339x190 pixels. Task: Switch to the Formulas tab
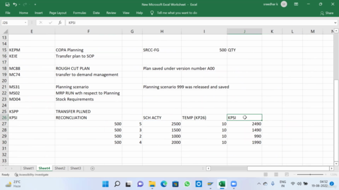(x=79, y=13)
